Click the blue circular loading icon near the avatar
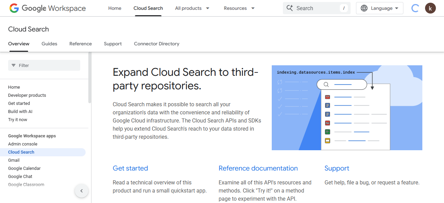This screenshot has width=444, height=203. tap(415, 8)
